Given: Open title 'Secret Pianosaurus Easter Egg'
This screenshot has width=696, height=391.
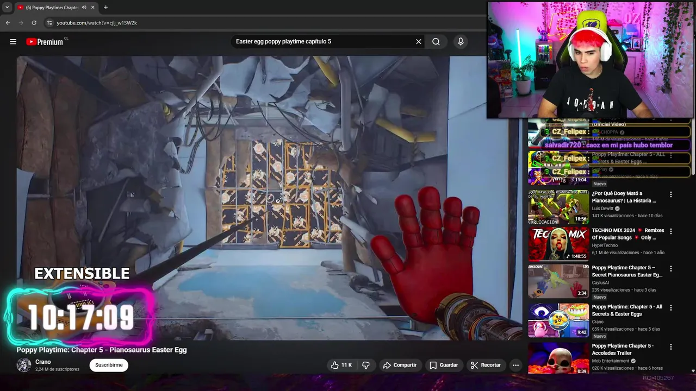Looking at the screenshot, I should [x=627, y=272].
